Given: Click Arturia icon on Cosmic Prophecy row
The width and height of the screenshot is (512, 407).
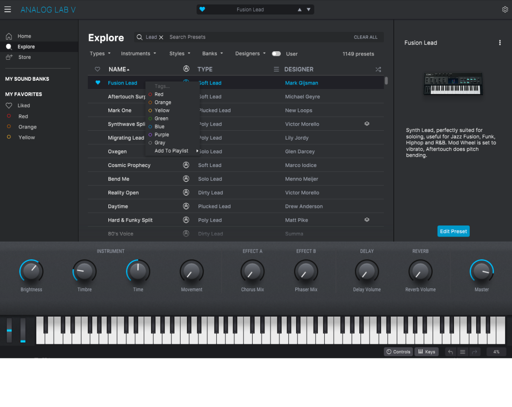Looking at the screenshot, I should click(x=186, y=165).
